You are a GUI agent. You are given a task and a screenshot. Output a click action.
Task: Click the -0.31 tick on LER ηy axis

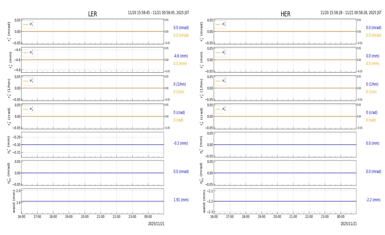[x=16, y=152]
